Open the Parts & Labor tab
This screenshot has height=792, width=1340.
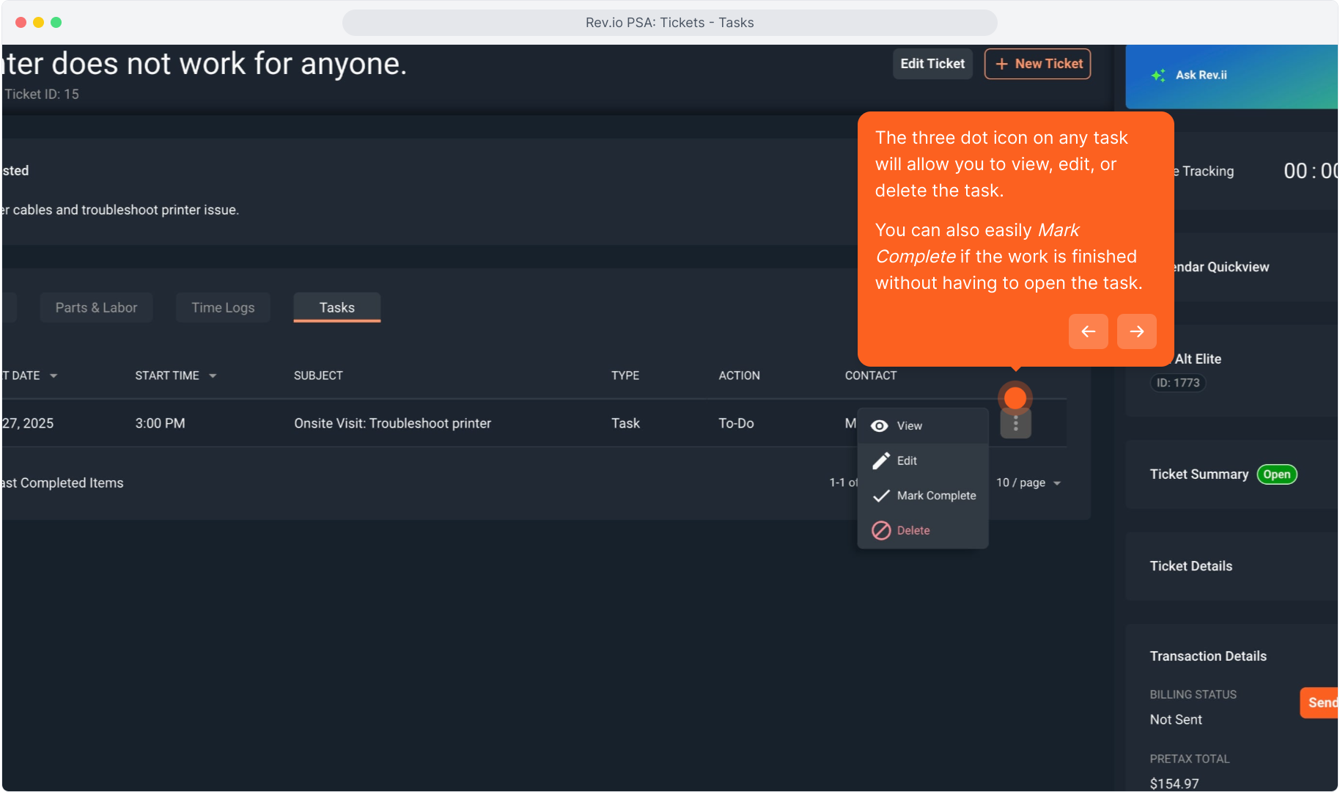[96, 307]
